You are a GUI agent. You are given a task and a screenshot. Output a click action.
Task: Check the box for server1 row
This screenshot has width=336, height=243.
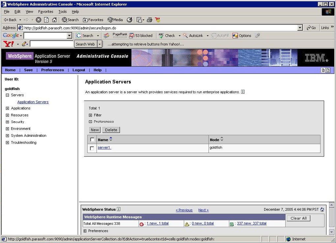click(92, 148)
